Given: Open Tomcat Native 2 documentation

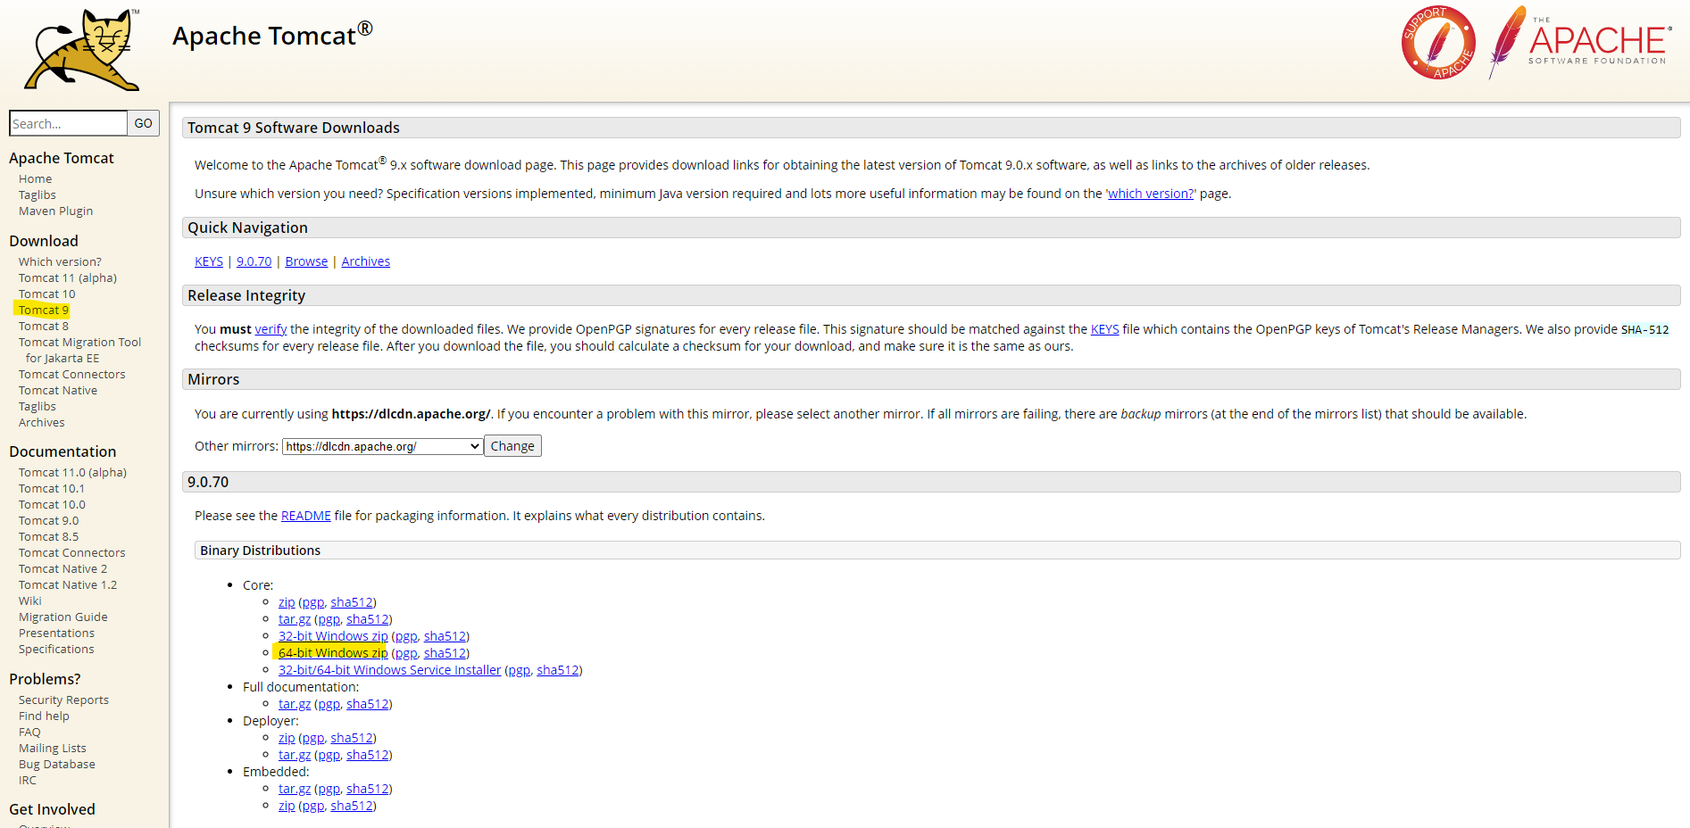Looking at the screenshot, I should tap(63, 569).
